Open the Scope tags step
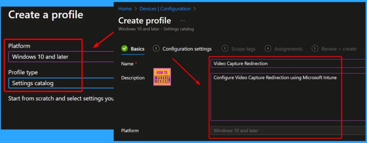Viewport: 367px width, 143px height. [238, 49]
